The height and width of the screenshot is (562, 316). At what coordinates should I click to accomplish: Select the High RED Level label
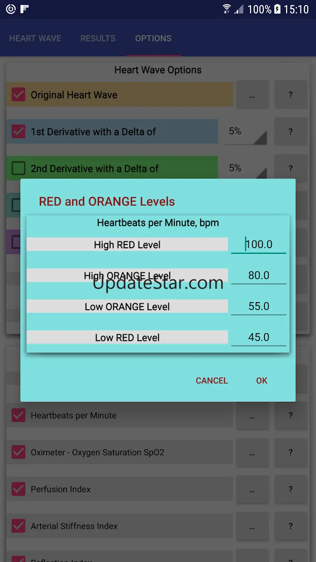point(127,245)
